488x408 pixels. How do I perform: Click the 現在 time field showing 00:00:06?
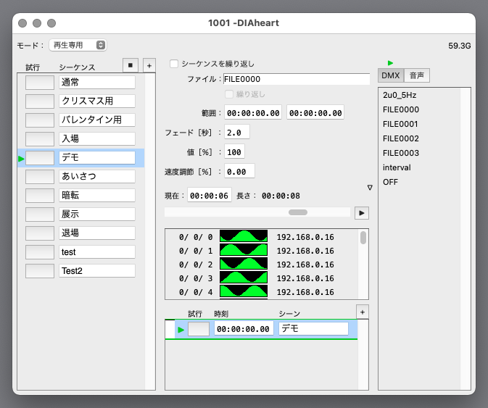pyautogui.click(x=209, y=195)
